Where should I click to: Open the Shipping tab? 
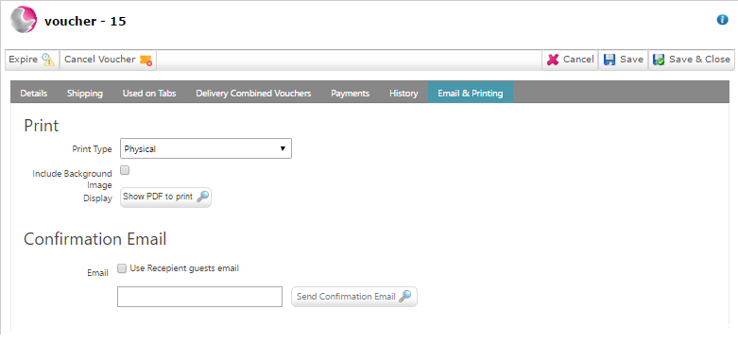85,94
